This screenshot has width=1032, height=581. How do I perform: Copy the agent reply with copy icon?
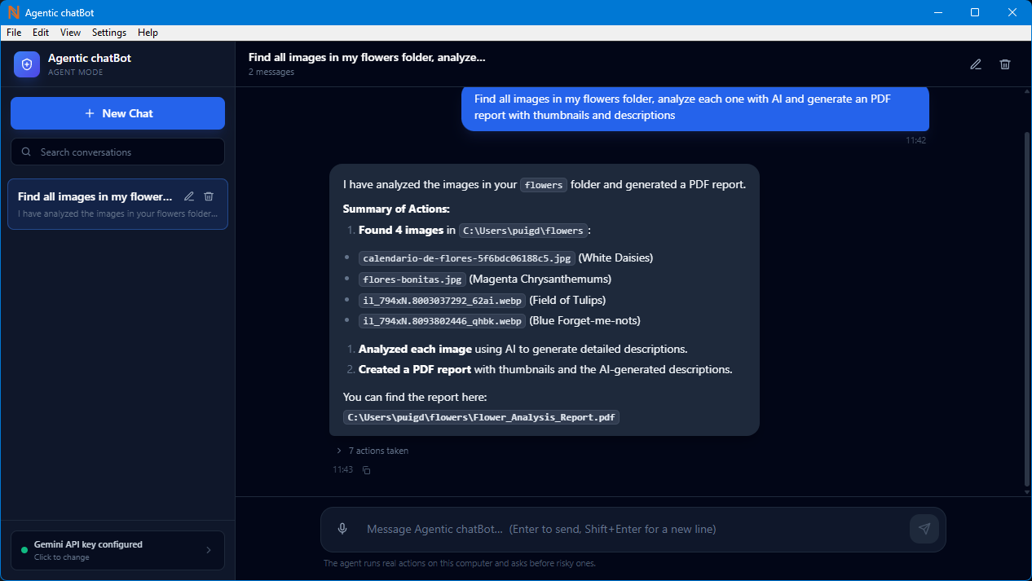(x=366, y=470)
